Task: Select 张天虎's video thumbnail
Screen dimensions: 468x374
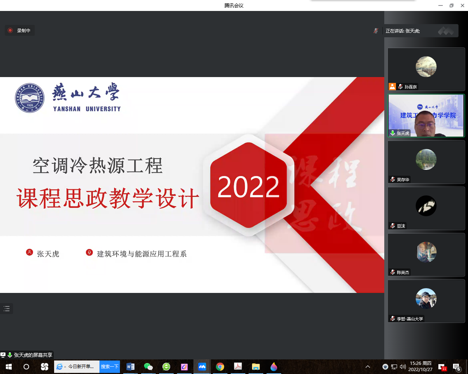Action: click(x=426, y=116)
